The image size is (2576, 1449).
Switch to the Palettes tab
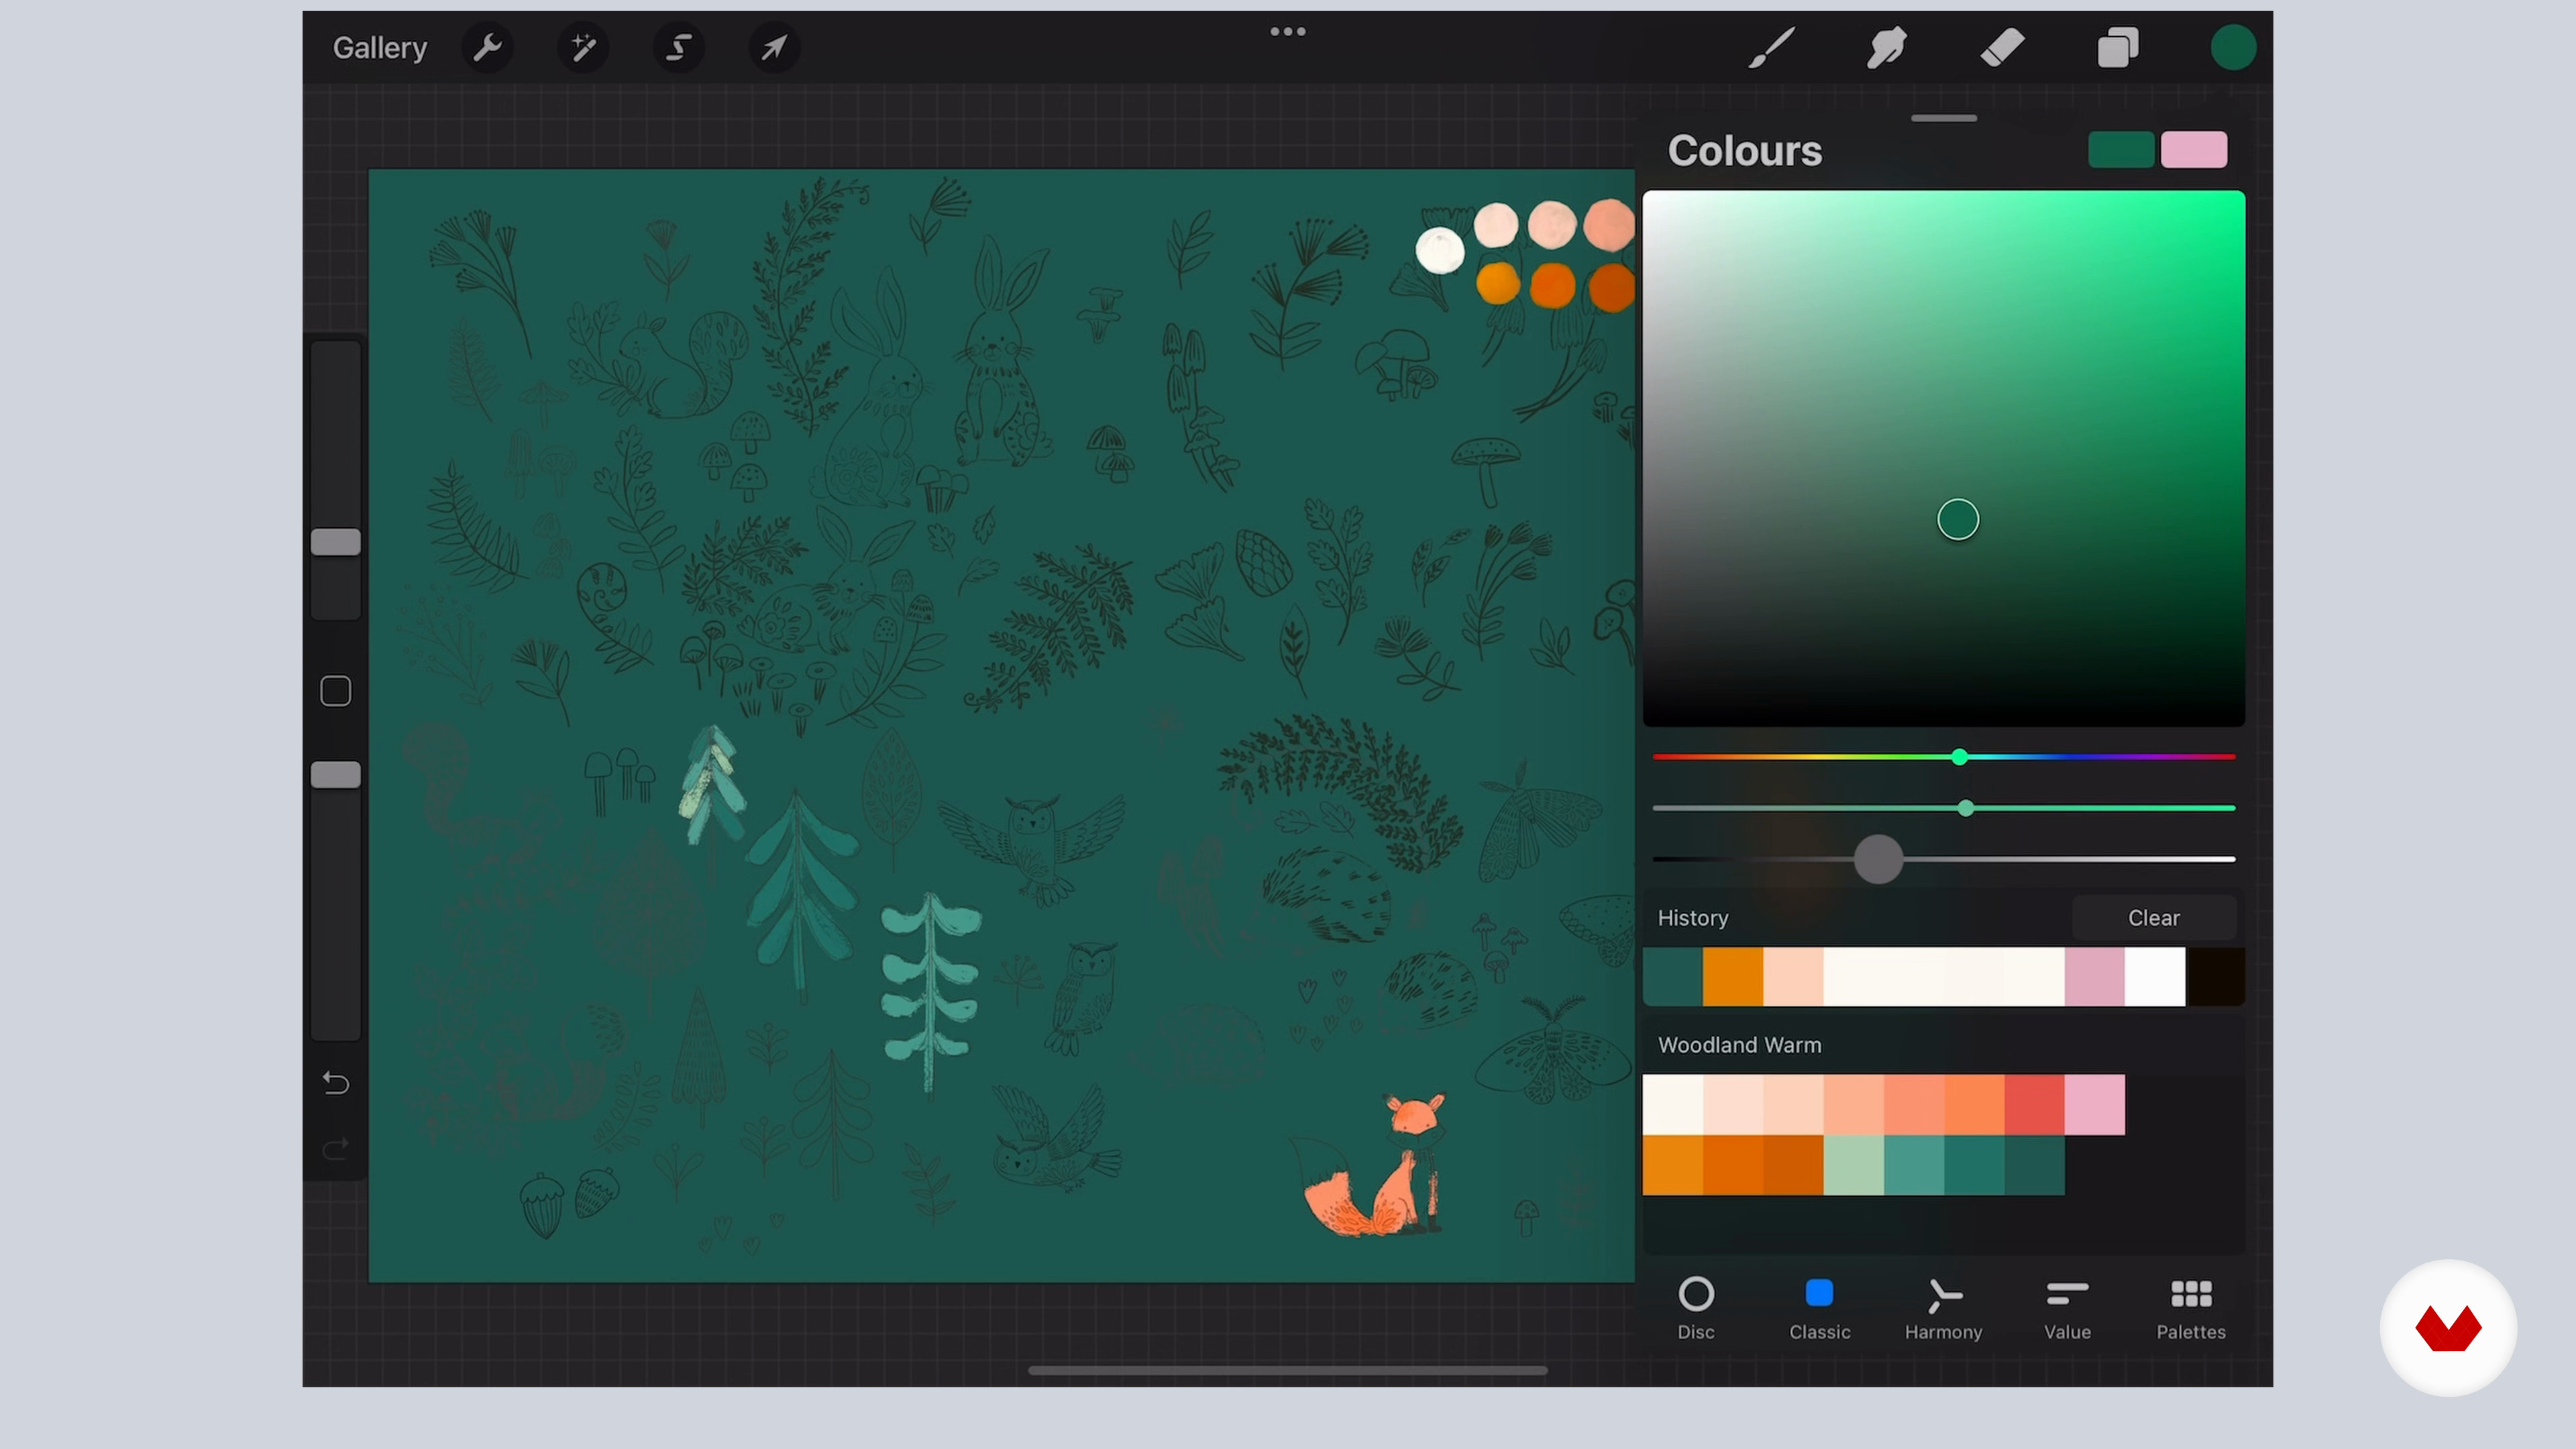point(2191,1308)
